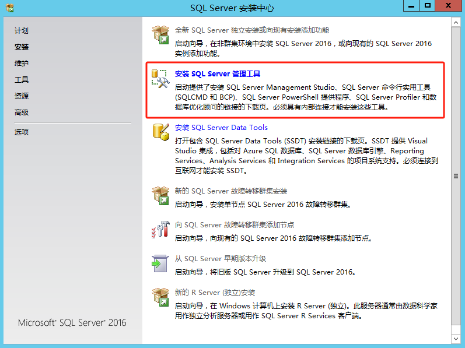This screenshot has width=465, height=348.
Task: Click the text 启动向导，将旧版 SQL Server 升级到 SQL Server 2016
Action: click(265, 272)
